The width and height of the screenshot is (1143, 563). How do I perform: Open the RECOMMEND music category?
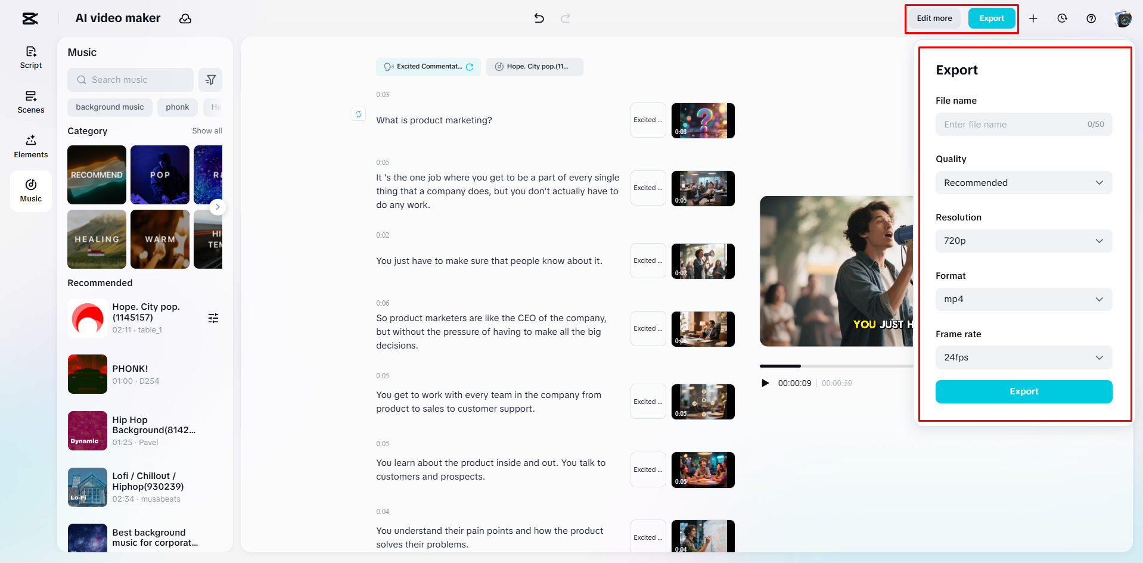(x=97, y=175)
